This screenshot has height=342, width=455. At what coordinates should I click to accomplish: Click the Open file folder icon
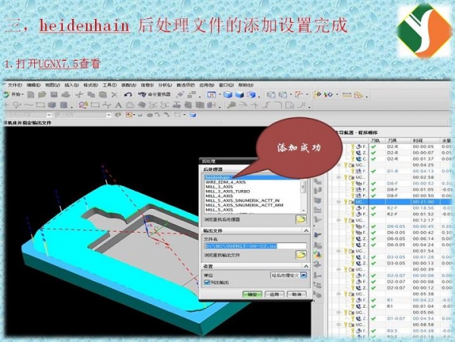click(x=43, y=95)
